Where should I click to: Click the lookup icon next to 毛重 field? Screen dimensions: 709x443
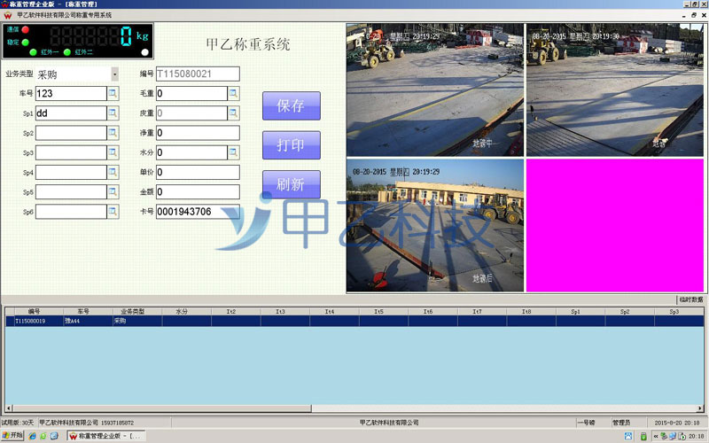click(x=233, y=93)
